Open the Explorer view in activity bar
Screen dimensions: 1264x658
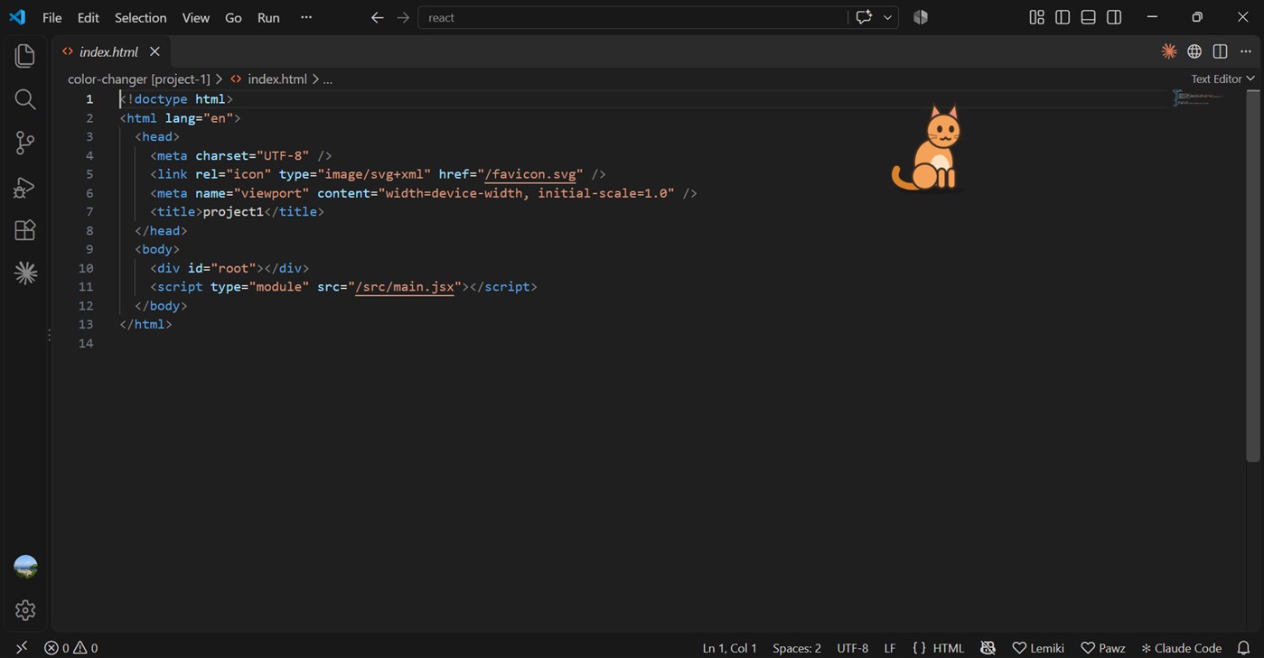[x=25, y=56]
